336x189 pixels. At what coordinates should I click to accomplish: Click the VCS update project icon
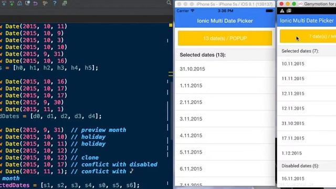coord(4,3)
